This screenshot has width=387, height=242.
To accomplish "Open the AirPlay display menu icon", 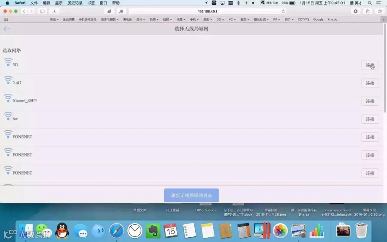I will 222,3.
